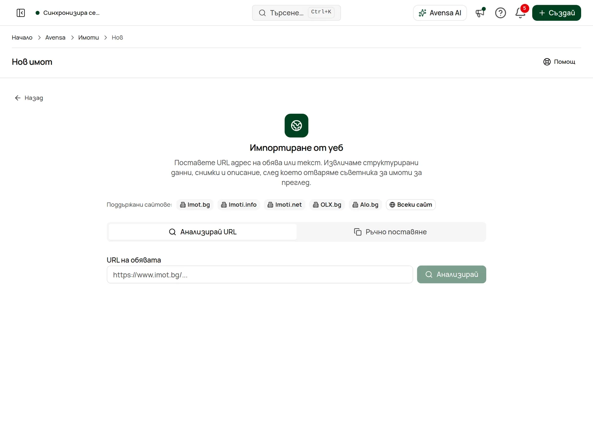Click the Синхронизира се status indicator
593x445 pixels.
coord(67,13)
